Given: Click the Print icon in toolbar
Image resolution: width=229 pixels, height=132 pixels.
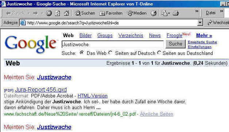Looking at the screenshot, I should pos(176,13).
